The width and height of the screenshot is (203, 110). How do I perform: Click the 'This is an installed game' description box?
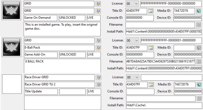tap(62, 29)
